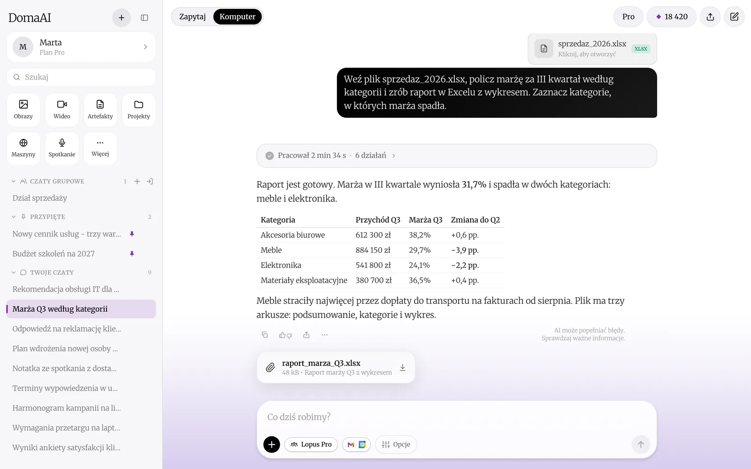This screenshot has width=751, height=469.
Task: Open the Obrazy images section
Action: coord(23,110)
